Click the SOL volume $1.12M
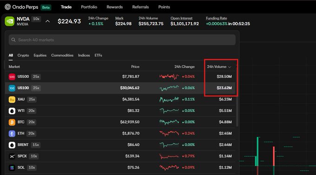 click(x=225, y=168)
